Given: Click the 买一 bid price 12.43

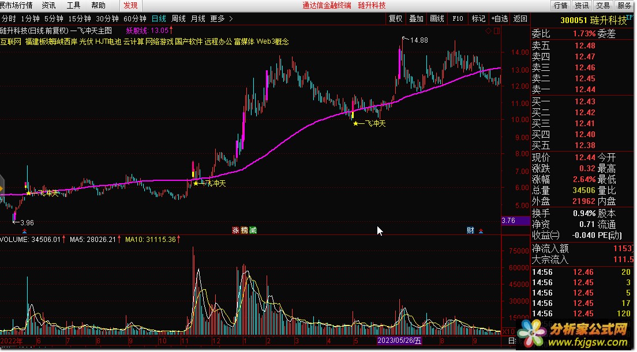Looking at the screenshot, I should pos(585,101).
